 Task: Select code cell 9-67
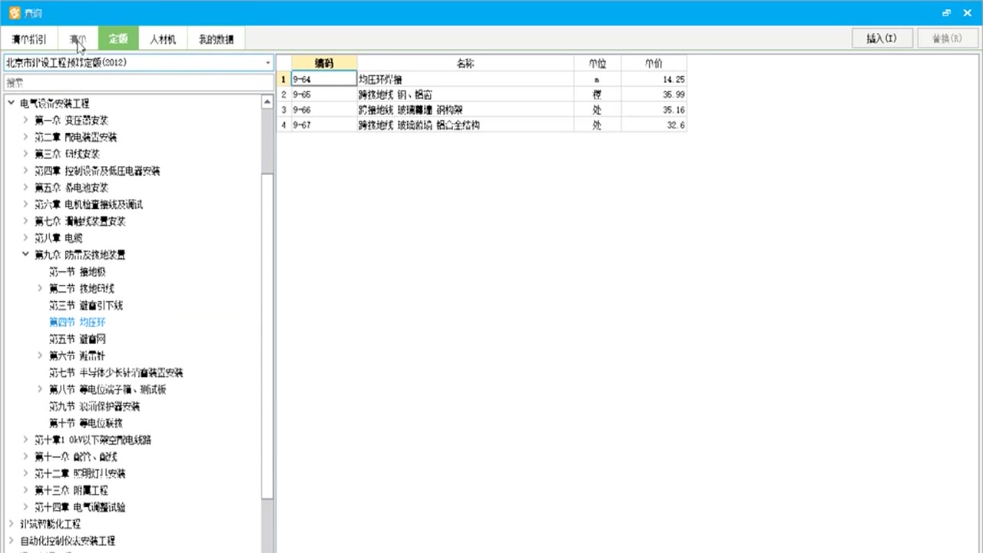[324, 124]
